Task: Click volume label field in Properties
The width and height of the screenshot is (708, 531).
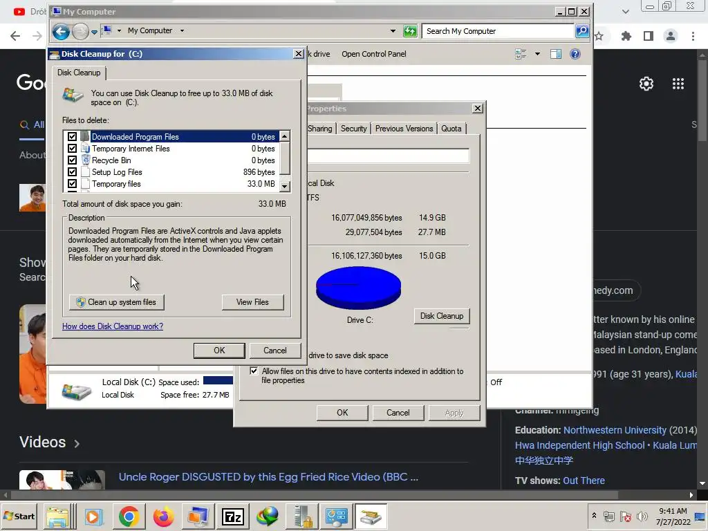Action: 389,156
